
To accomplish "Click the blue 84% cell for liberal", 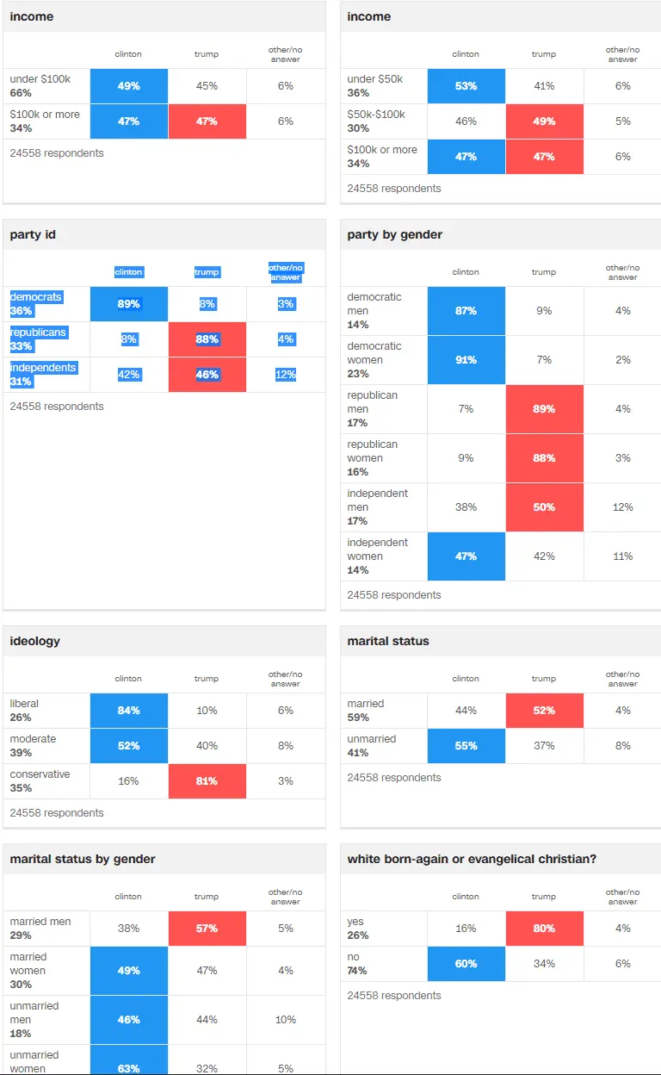I will click(x=129, y=711).
